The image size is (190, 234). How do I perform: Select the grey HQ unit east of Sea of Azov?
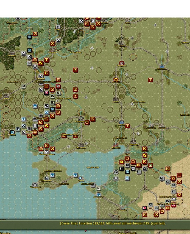coord(116,172)
